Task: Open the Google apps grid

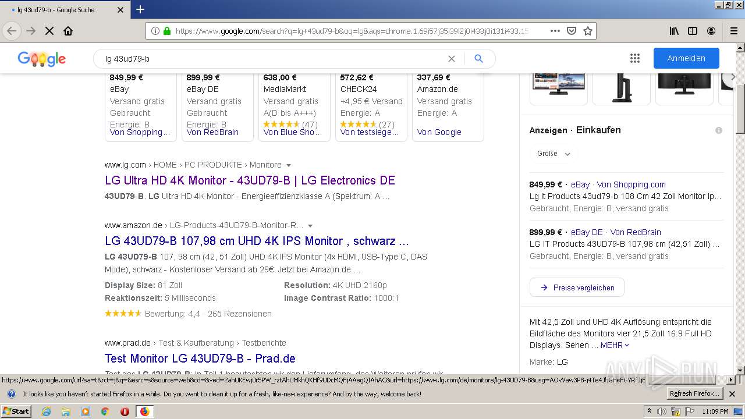Action: [x=635, y=58]
